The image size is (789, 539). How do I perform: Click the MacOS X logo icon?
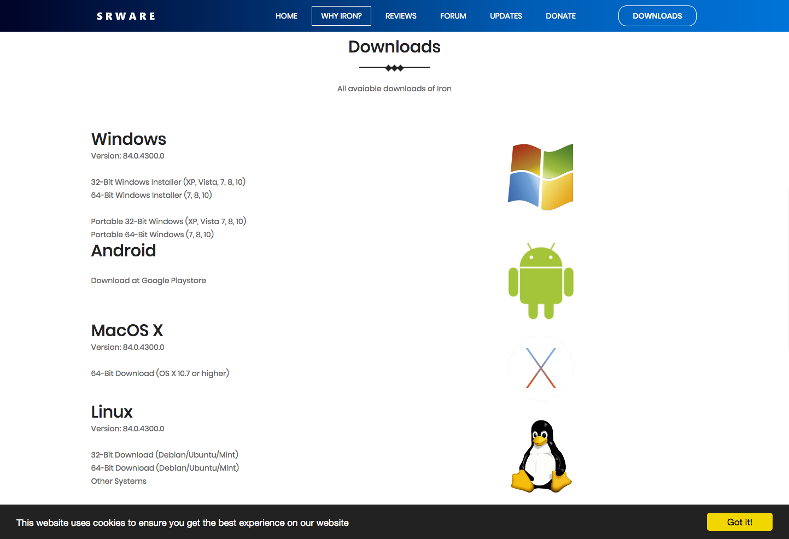point(540,367)
